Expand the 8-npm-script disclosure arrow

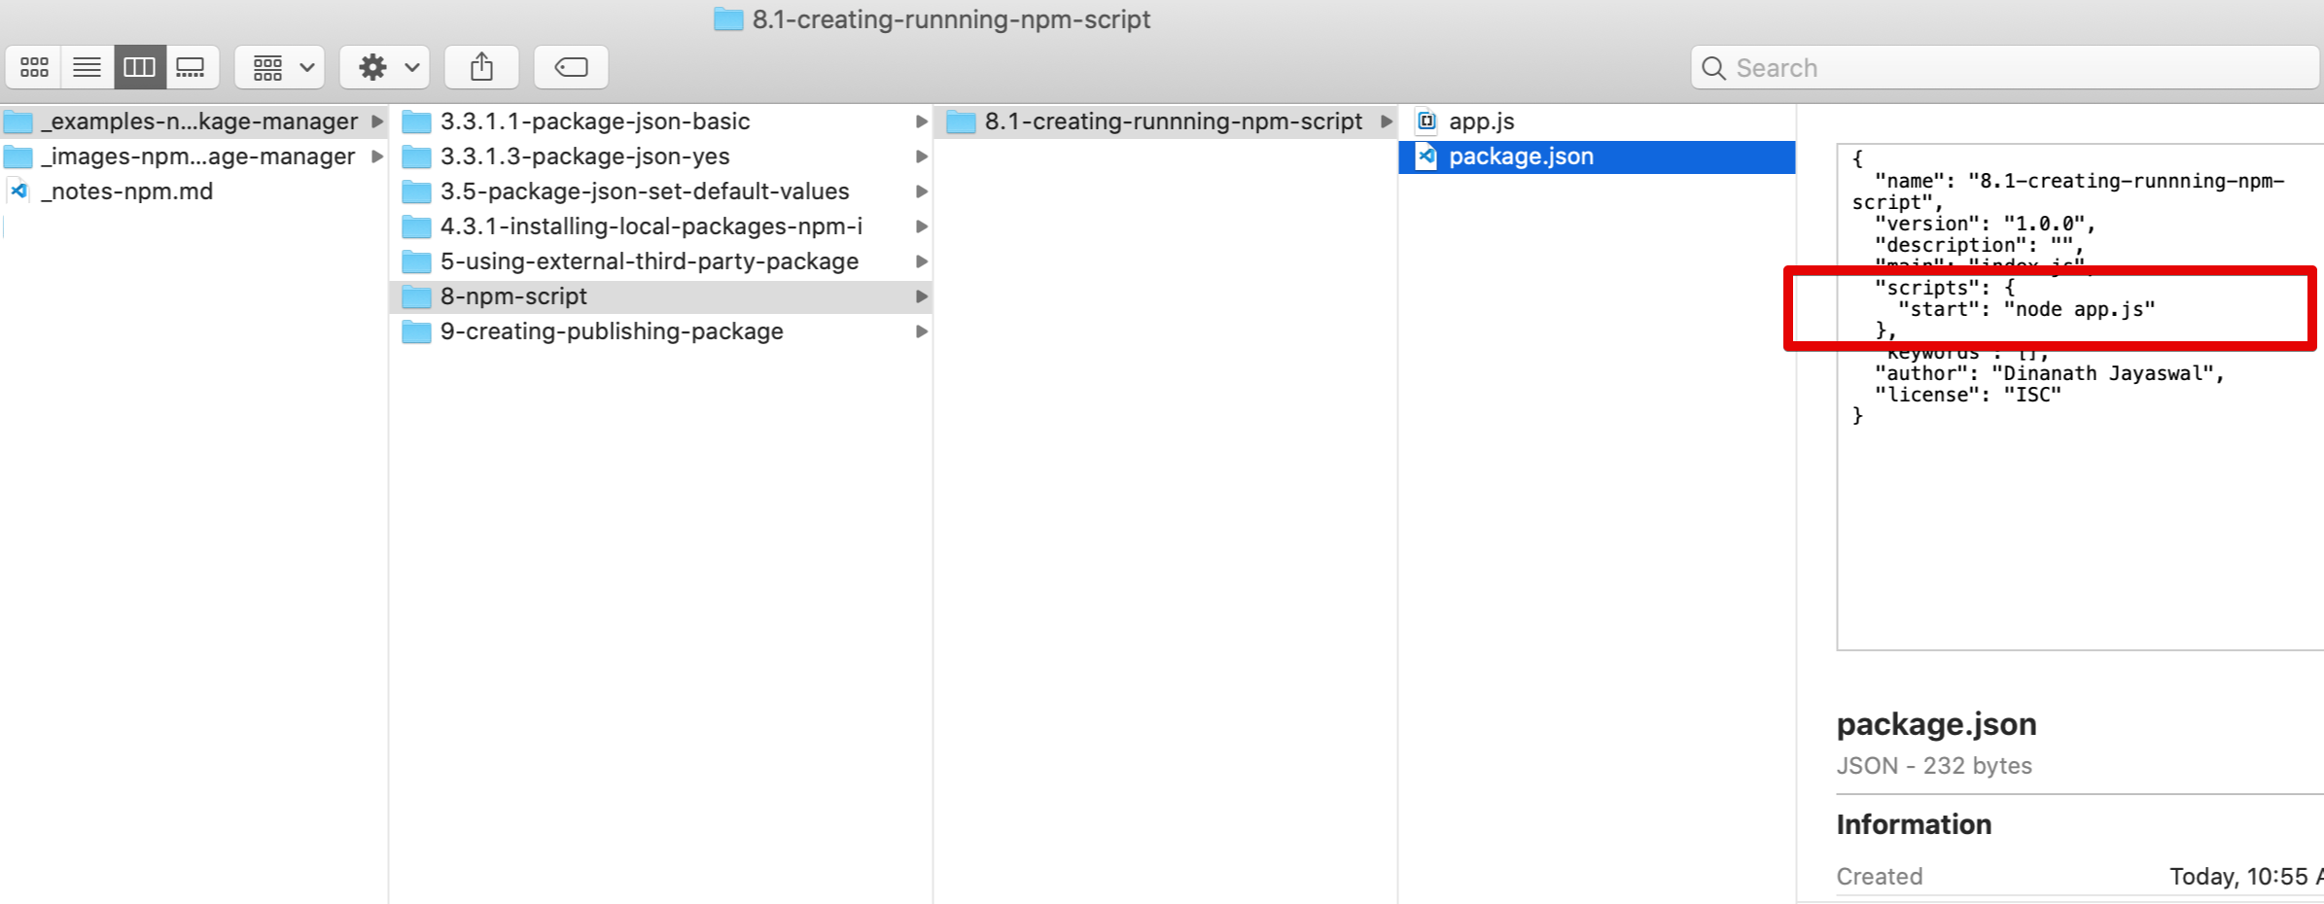click(x=921, y=296)
